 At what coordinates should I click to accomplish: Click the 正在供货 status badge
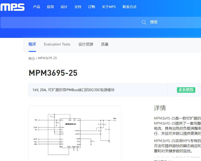(186, 90)
